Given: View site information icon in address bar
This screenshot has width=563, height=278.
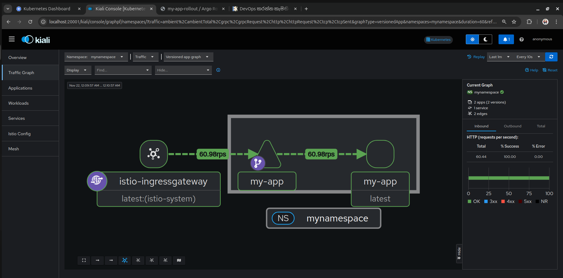Looking at the screenshot, I should [43, 22].
